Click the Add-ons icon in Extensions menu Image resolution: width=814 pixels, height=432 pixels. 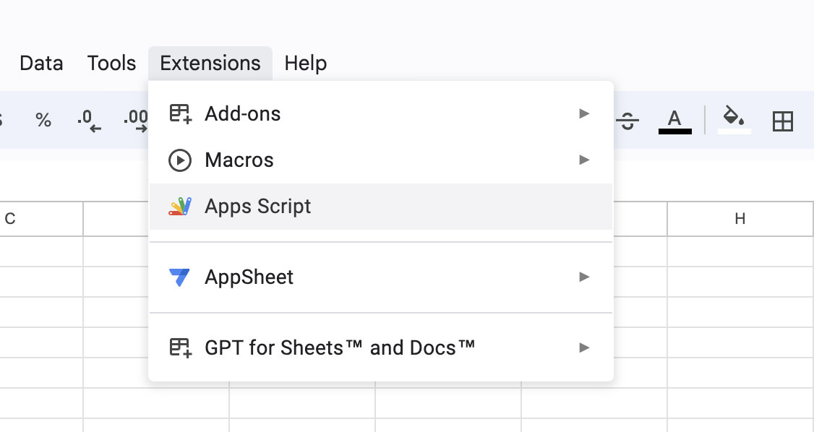tap(180, 113)
